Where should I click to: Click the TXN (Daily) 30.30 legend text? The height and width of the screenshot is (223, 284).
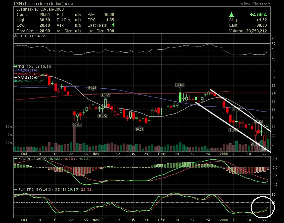click(x=35, y=67)
